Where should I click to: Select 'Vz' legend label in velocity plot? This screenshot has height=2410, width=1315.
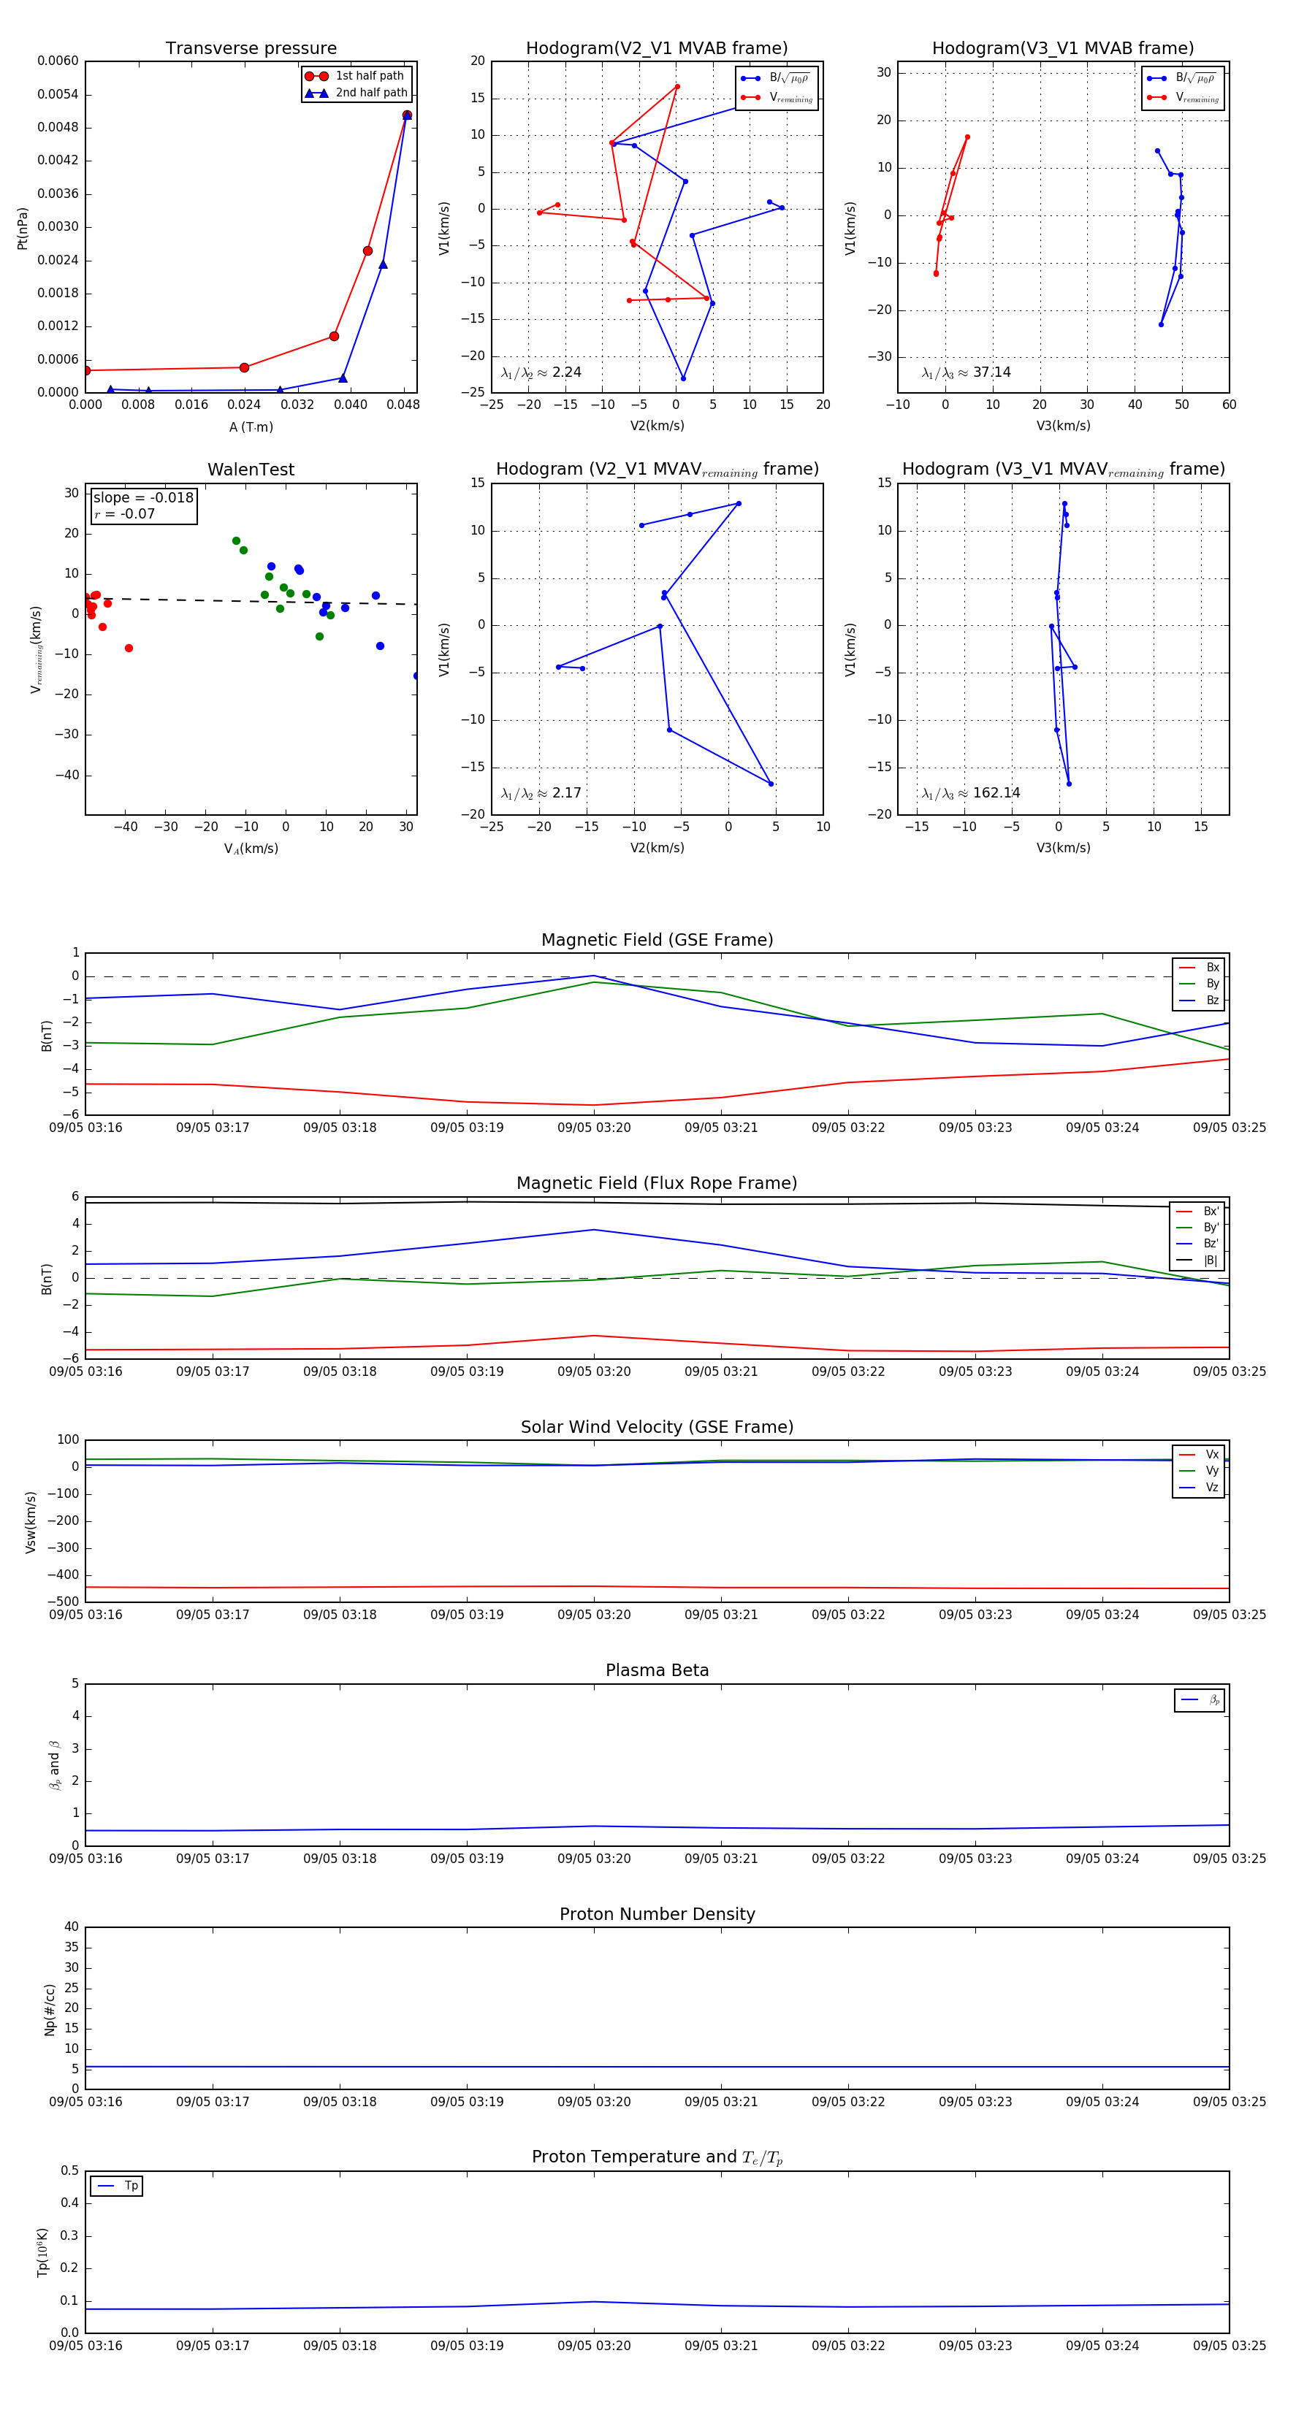click(x=1212, y=1488)
